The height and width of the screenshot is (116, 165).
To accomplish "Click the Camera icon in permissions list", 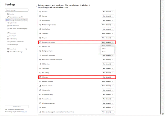I will click(x=40, y=16).
